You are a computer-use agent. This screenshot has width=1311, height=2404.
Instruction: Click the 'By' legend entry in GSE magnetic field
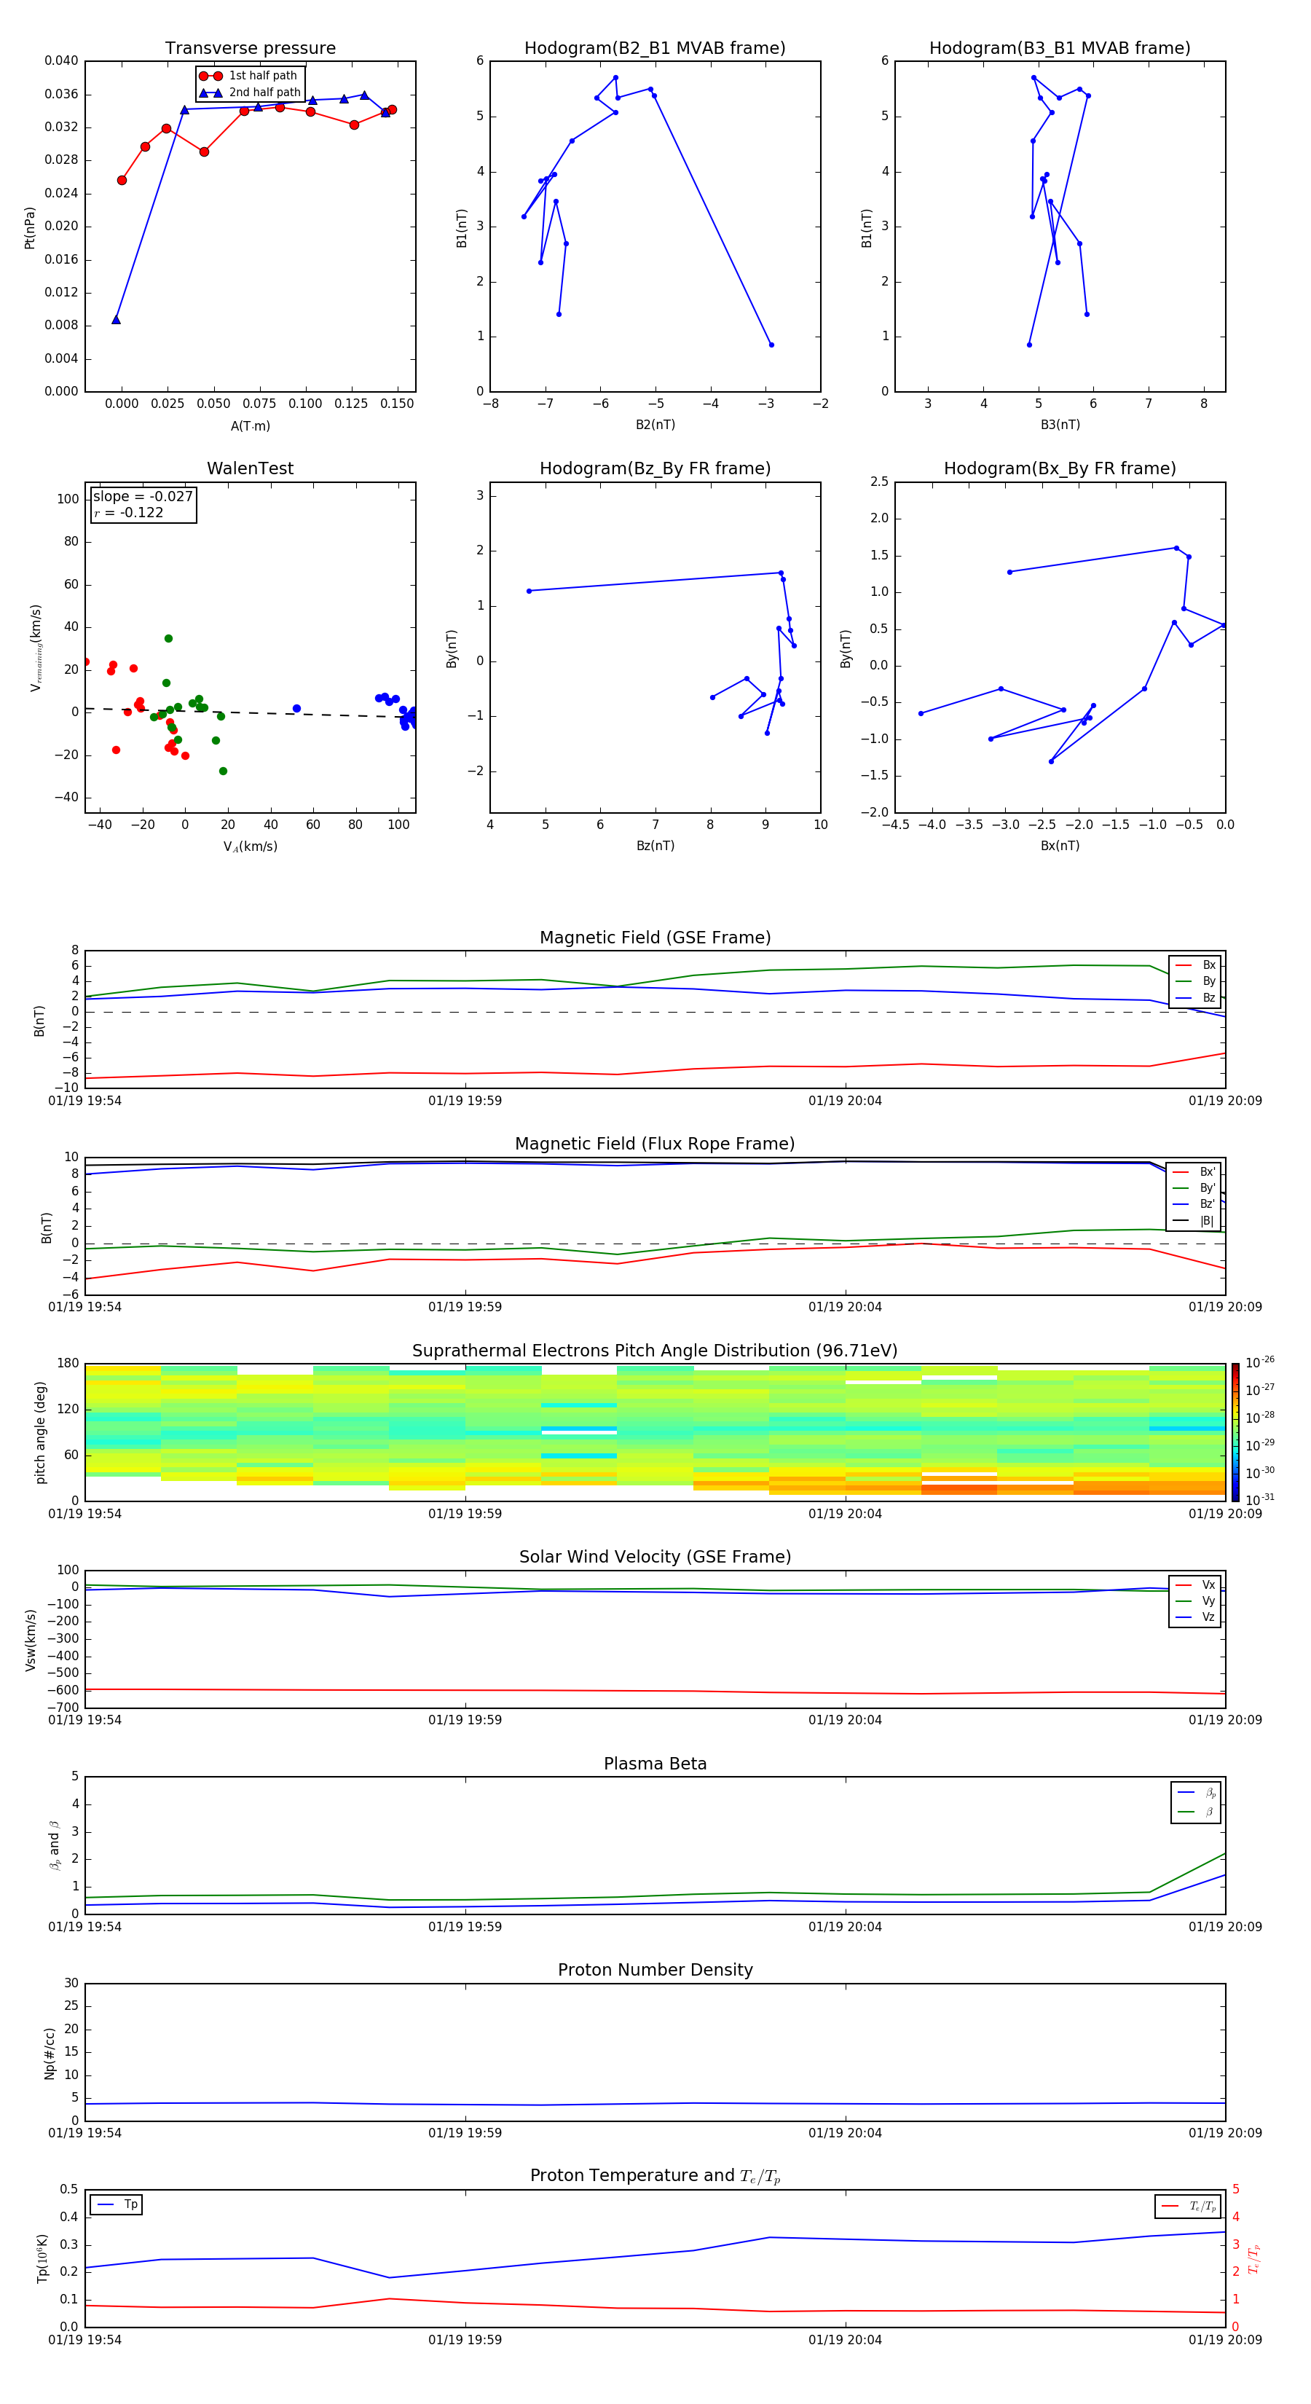click(x=1195, y=982)
